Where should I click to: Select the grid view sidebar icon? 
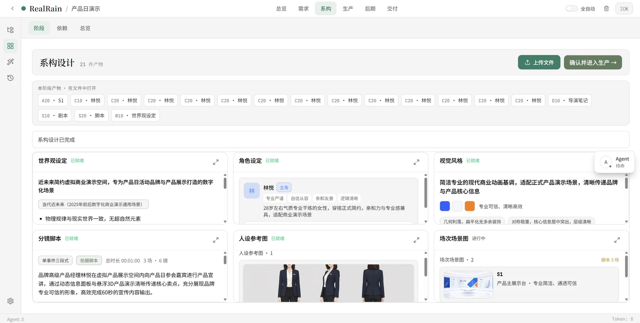point(10,46)
